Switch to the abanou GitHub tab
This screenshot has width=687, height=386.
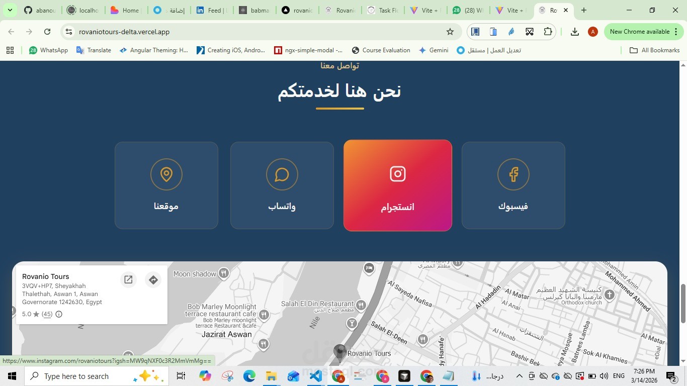coord(40,10)
